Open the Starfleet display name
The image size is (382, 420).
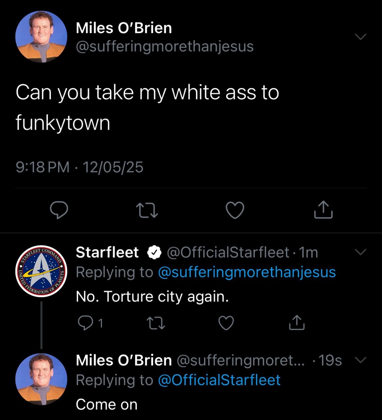pos(107,252)
